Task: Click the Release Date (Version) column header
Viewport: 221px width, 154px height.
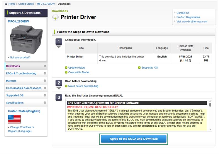Action: pos(185,48)
